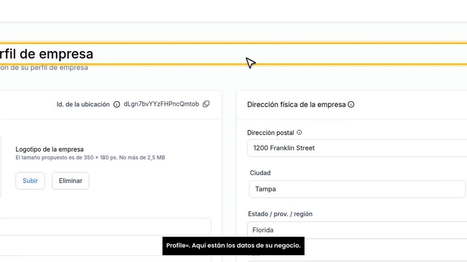Open info icon beside Id. de la ubicación
Viewport: 467px width, 262px height.
coord(117,104)
